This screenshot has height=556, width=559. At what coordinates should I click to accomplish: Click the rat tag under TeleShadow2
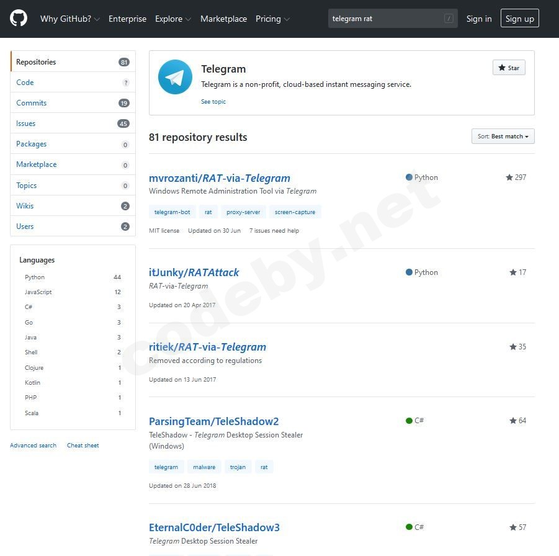click(x=264, y=467)
